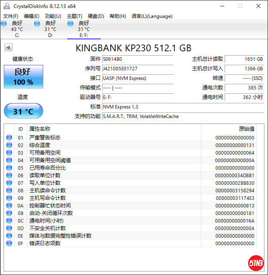
Task: Open the 文件(F) menu
Action: point(11,16)
